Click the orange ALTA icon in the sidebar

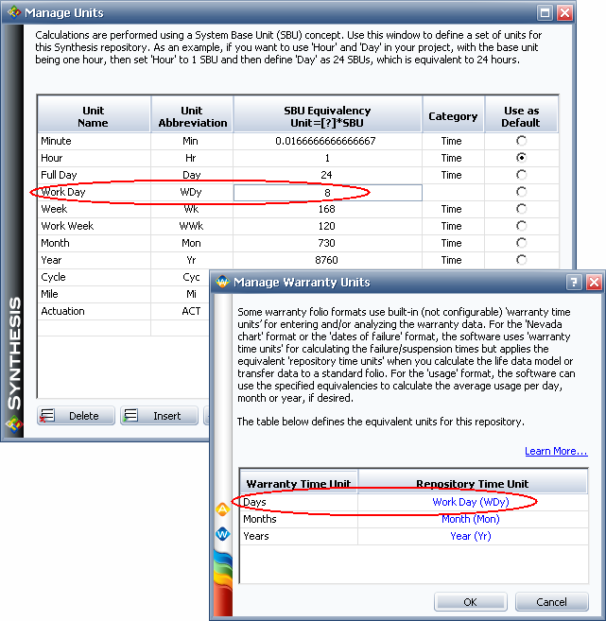[x=224, y=509]
